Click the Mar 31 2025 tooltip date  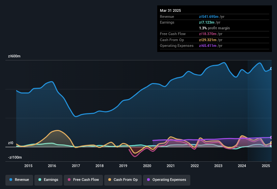pyautogui.click(x=170, y=10)
